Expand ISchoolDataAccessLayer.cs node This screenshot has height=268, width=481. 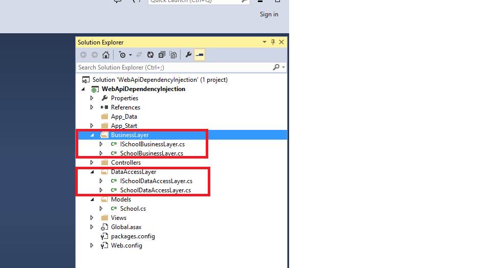tap(101, 181)
